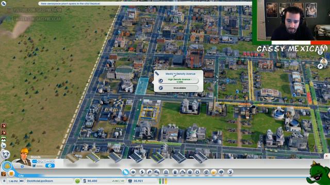Pause the game simulation
Viewport: 330px width, 185px height.
(4, 181)
